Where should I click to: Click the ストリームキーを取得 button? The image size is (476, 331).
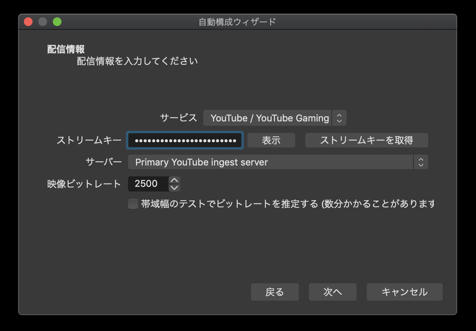[366, 140]
